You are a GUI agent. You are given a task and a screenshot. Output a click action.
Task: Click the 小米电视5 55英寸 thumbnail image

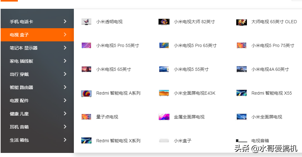coord(164,69)
